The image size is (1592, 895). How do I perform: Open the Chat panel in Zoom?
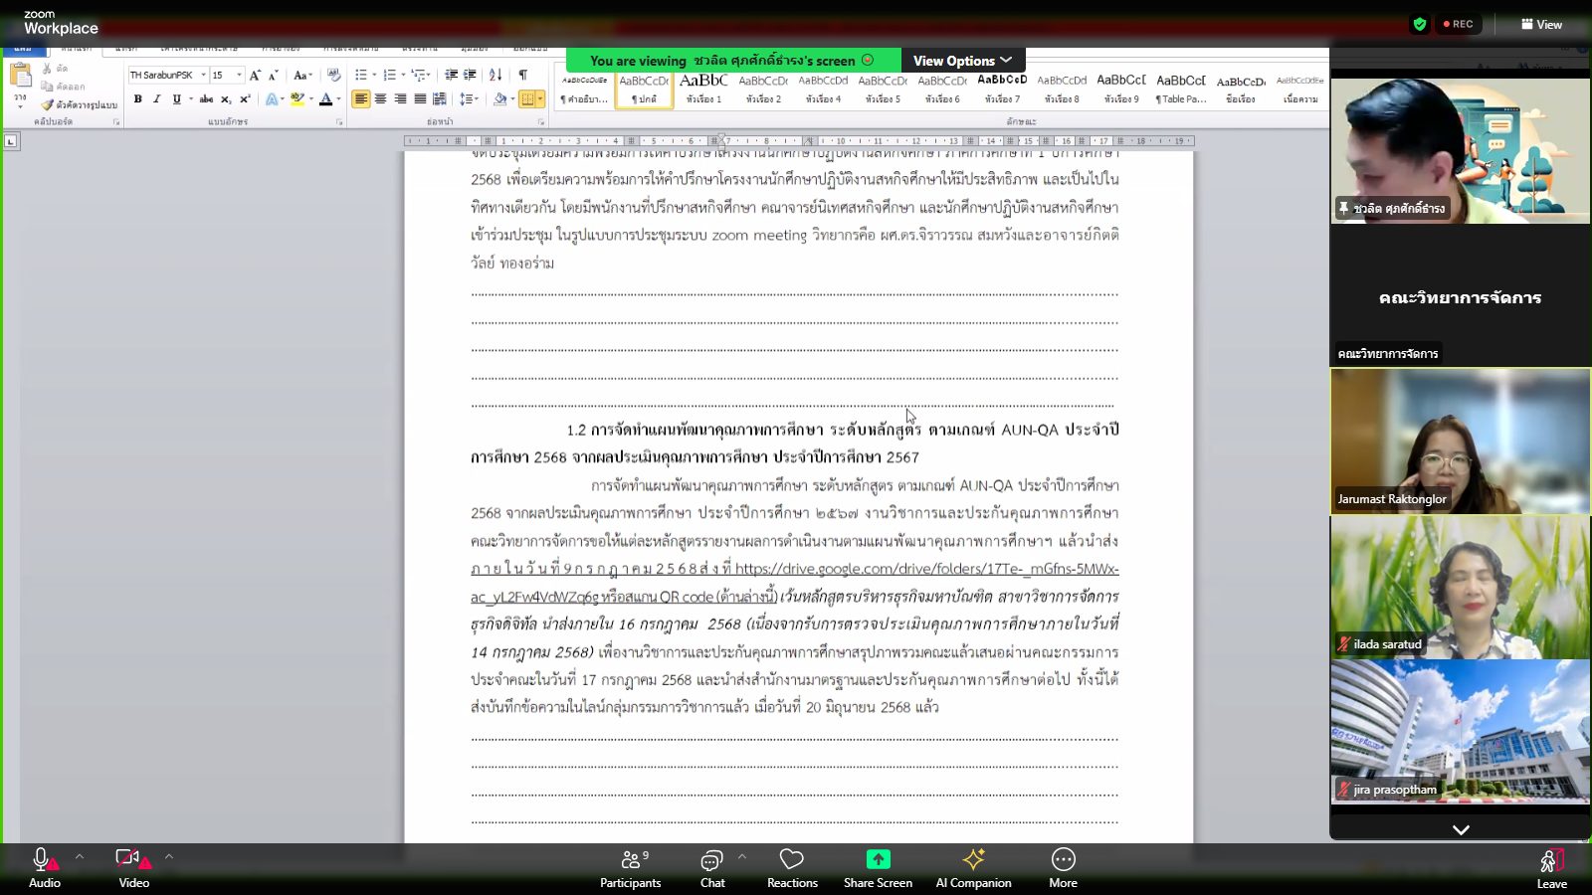pos(712,868)
